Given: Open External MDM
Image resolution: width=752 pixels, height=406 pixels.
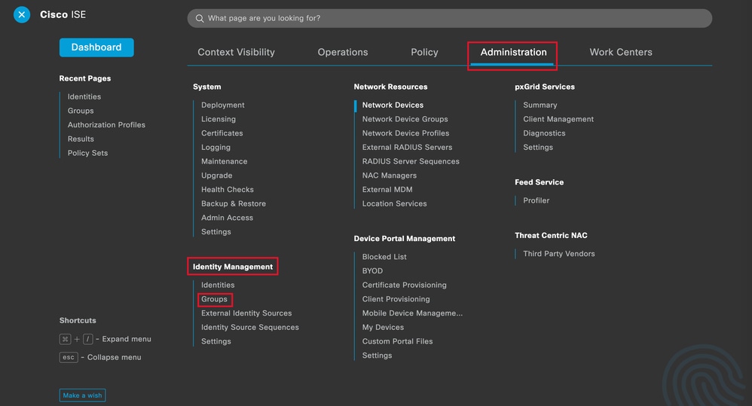Looking at the screenshot, I should (x=387, y=189).
